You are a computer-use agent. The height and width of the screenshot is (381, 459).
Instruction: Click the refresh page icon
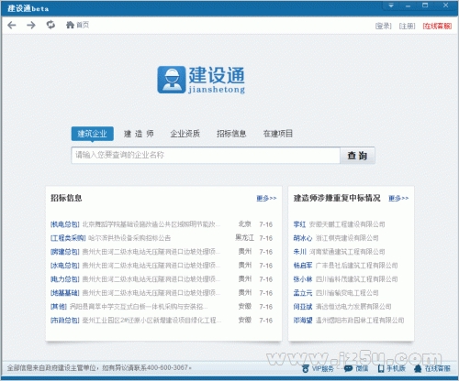[50, 25]
